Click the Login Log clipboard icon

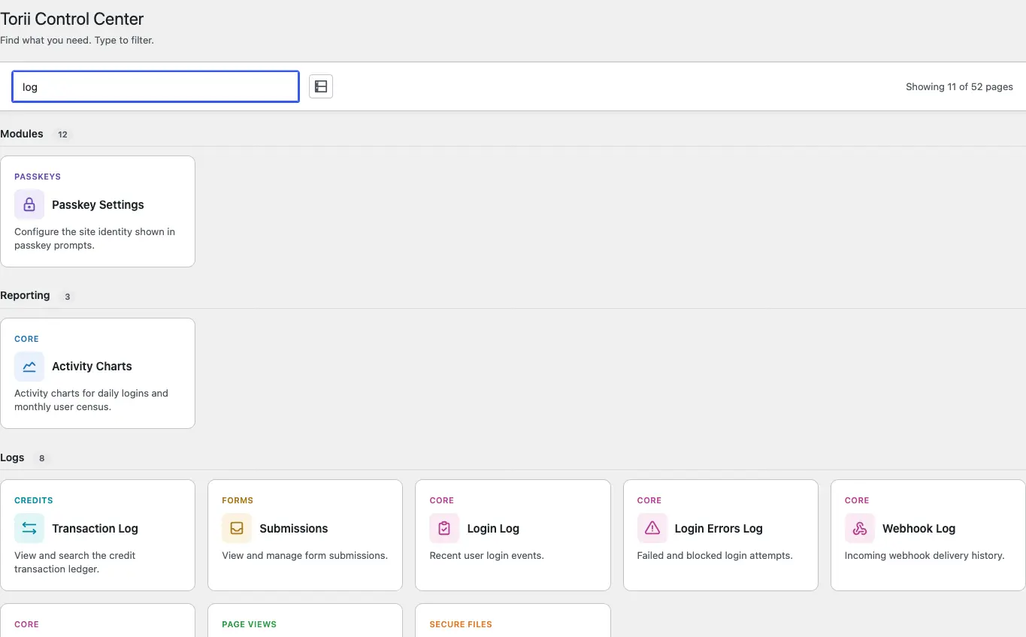(444, 528)
